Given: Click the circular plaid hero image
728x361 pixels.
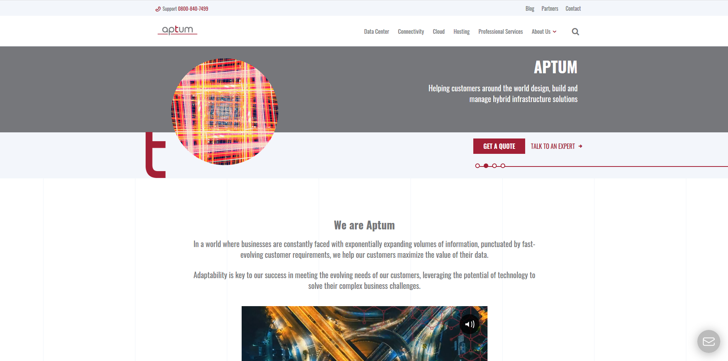Looking at the screenshot, I should [225, 112].
